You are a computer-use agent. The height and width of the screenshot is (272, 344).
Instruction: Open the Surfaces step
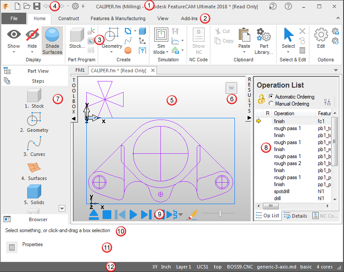click(x=34, y=172)
